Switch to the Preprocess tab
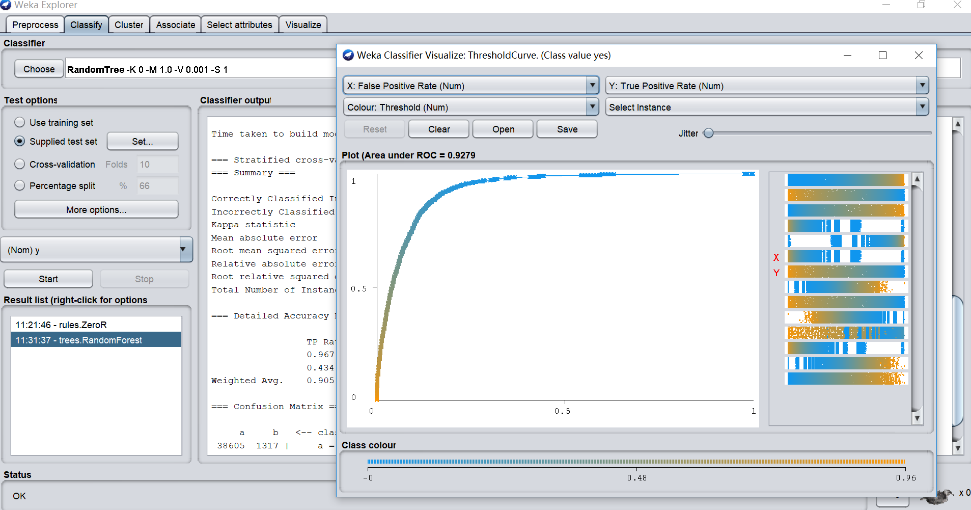The height and width of the screenshot is (510, 971). tap(35, 25)
